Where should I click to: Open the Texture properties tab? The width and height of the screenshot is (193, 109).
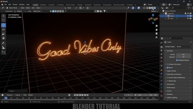click(162, 96)
